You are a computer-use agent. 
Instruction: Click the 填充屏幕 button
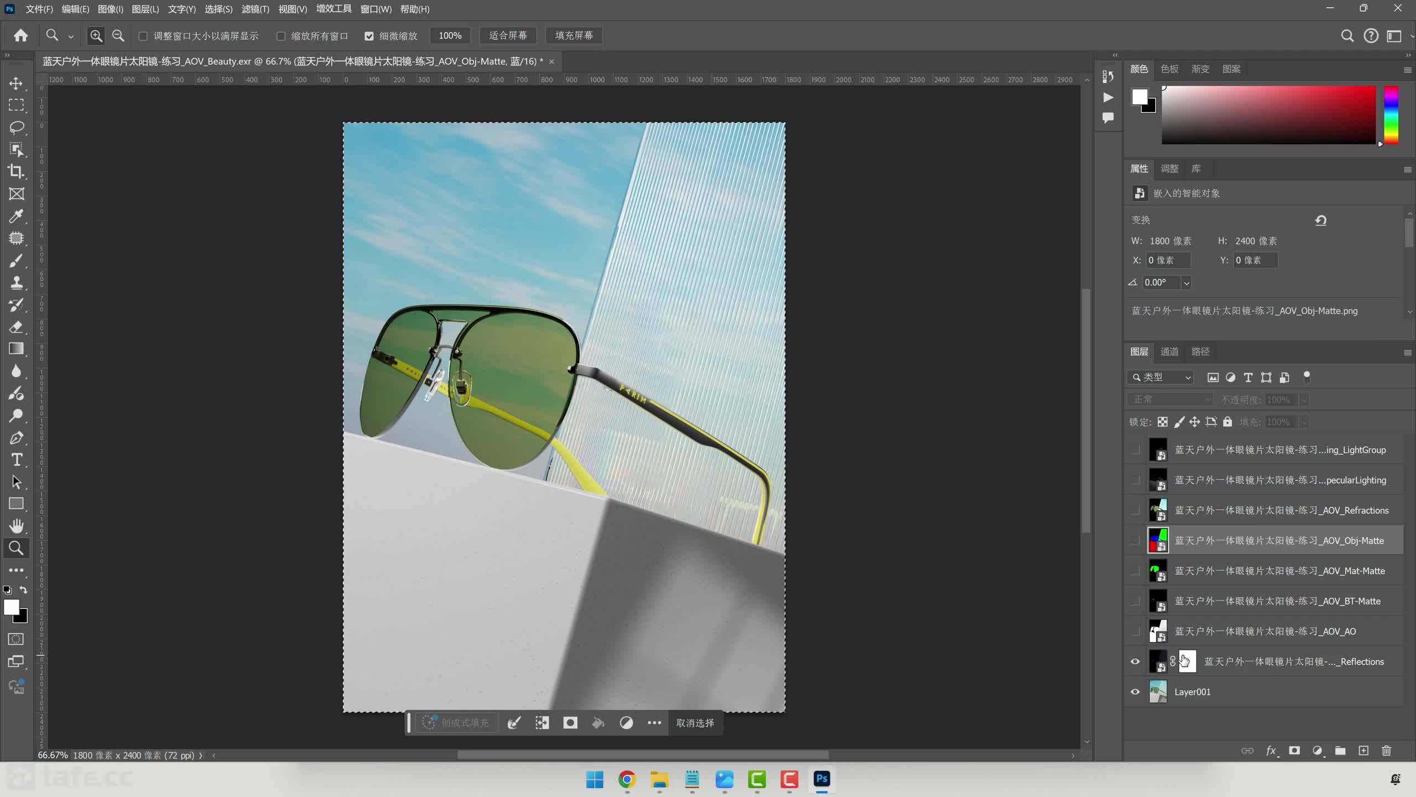click(x=574, y=36)
